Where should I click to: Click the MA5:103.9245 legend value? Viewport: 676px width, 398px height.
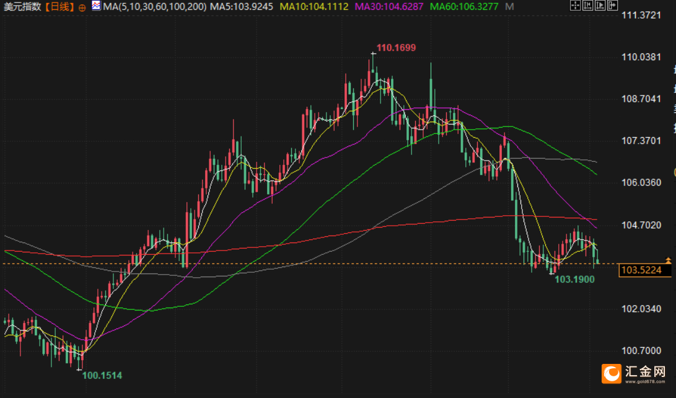(x=242, y=6)
